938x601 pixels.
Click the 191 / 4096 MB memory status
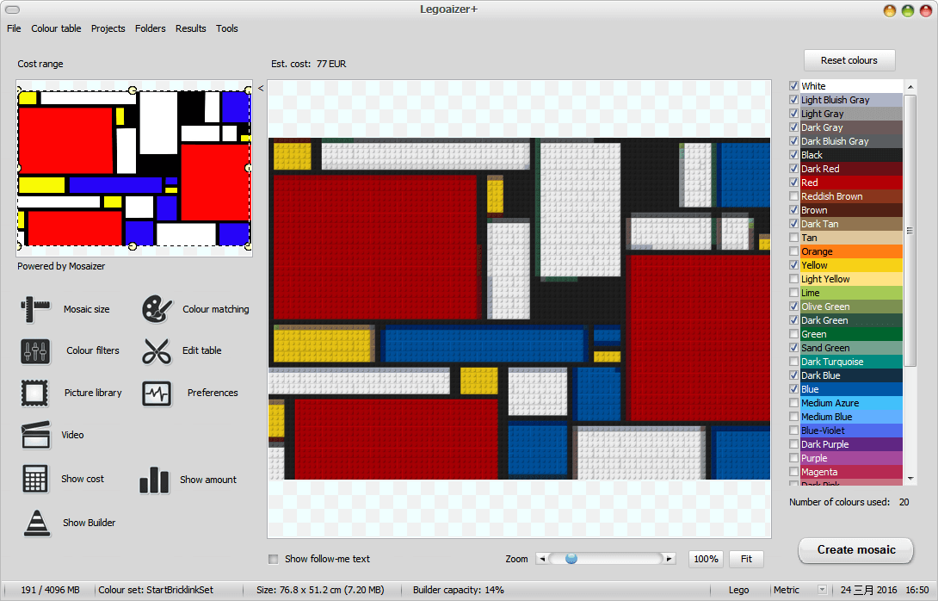coord(50,590)
